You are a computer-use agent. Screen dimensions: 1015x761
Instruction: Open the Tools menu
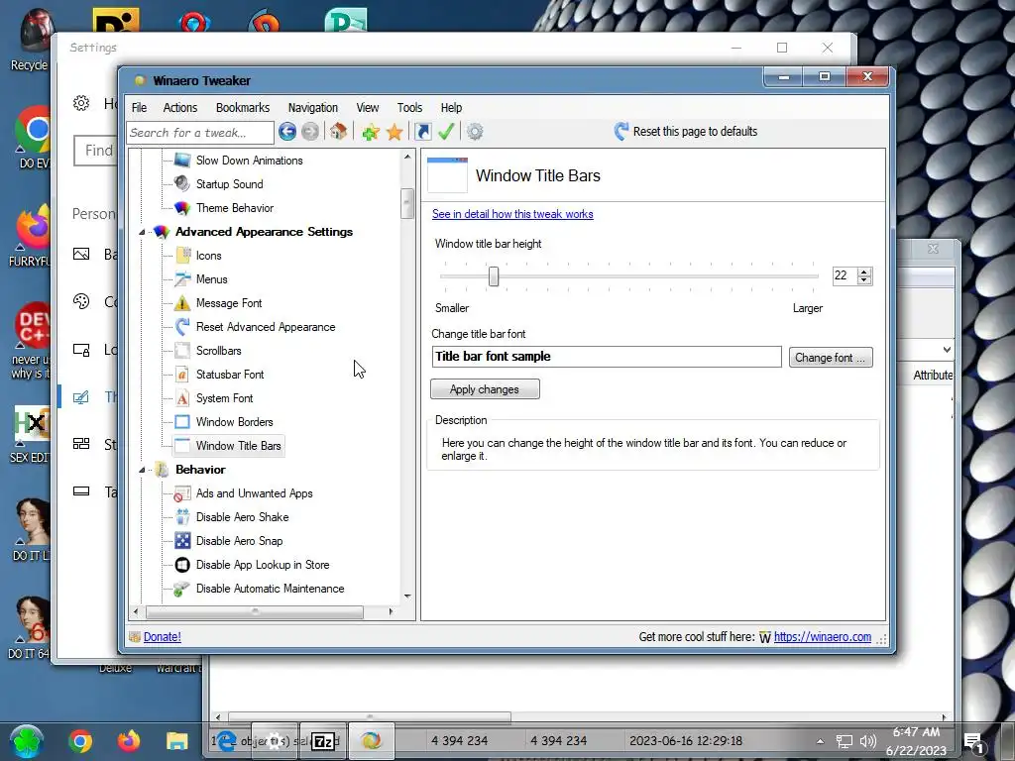[409, 107]
